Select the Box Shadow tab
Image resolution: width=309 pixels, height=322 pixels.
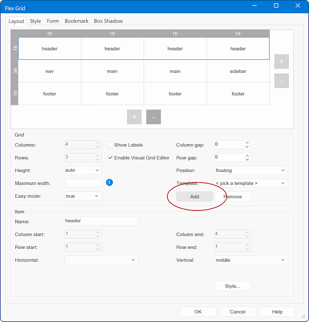point(108,21)
